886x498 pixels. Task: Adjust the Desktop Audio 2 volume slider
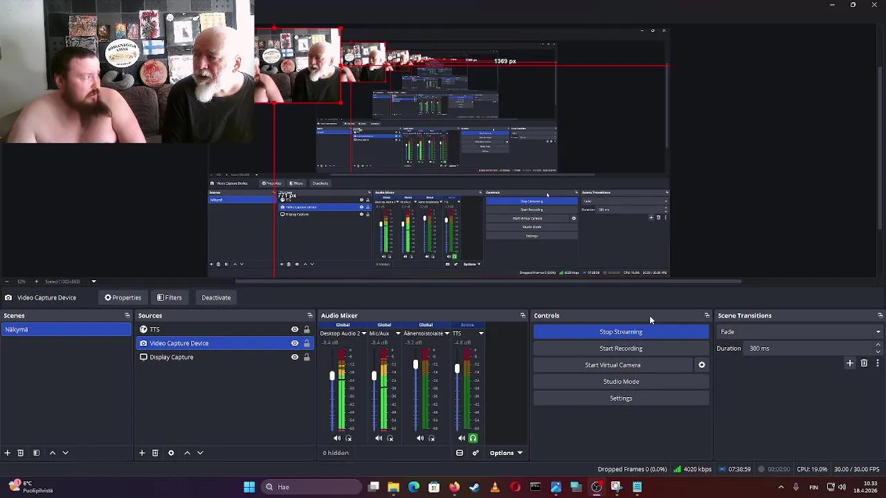pos(332,376)
